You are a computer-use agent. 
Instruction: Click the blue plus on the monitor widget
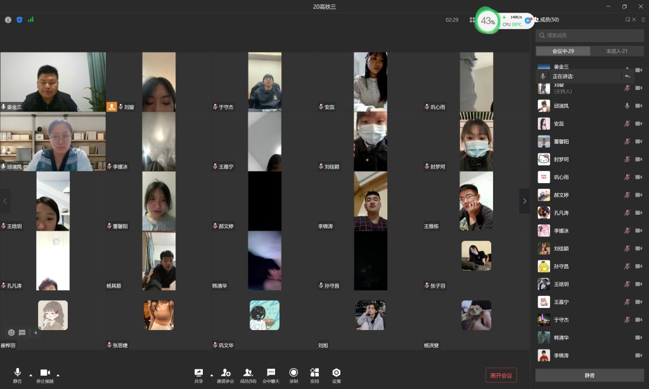[x=528, y=20]
